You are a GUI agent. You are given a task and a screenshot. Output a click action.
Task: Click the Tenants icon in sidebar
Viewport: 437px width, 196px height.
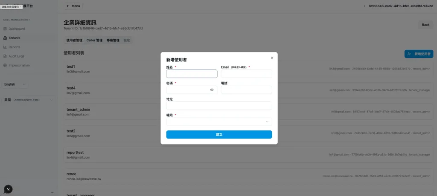point(5,38)
